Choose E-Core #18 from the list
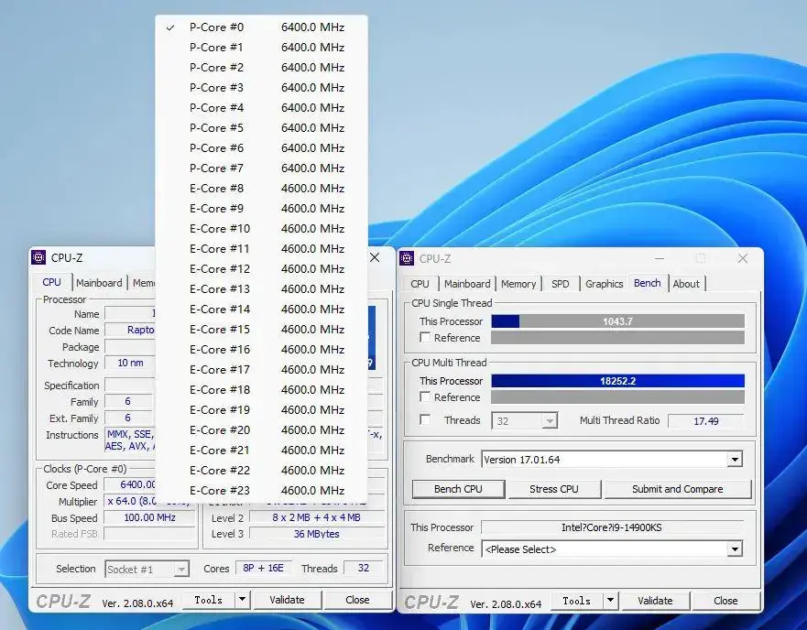This screenshot has width=807, height=630. click(261, 390)
